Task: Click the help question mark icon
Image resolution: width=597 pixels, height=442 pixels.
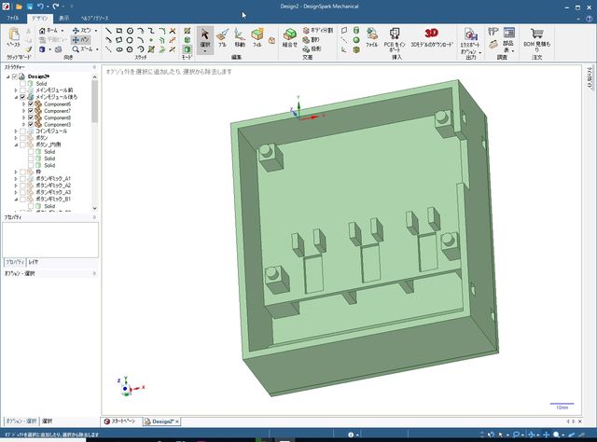Action: click(x=589, y=18)
